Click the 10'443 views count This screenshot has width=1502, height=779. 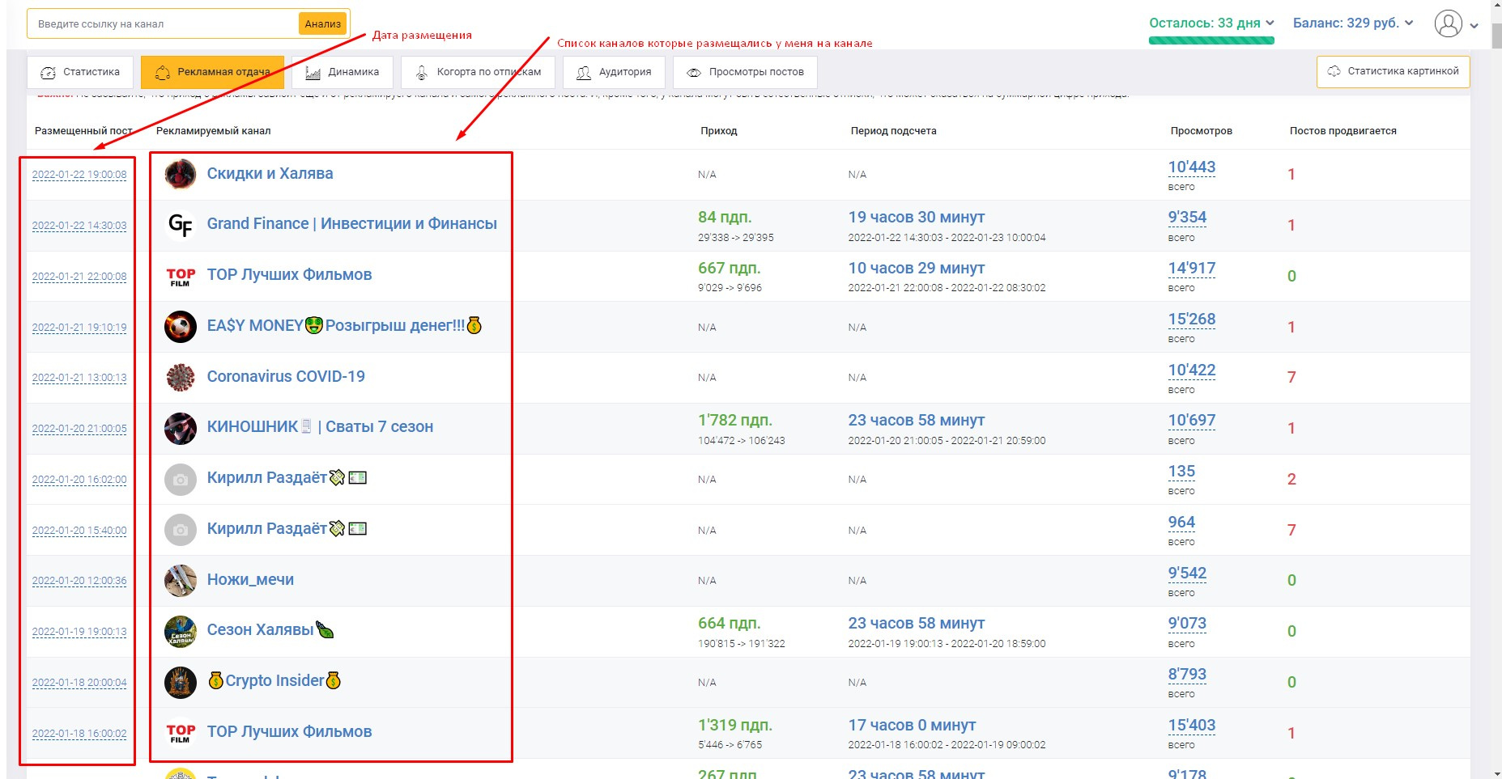[x=1192, y=167]
